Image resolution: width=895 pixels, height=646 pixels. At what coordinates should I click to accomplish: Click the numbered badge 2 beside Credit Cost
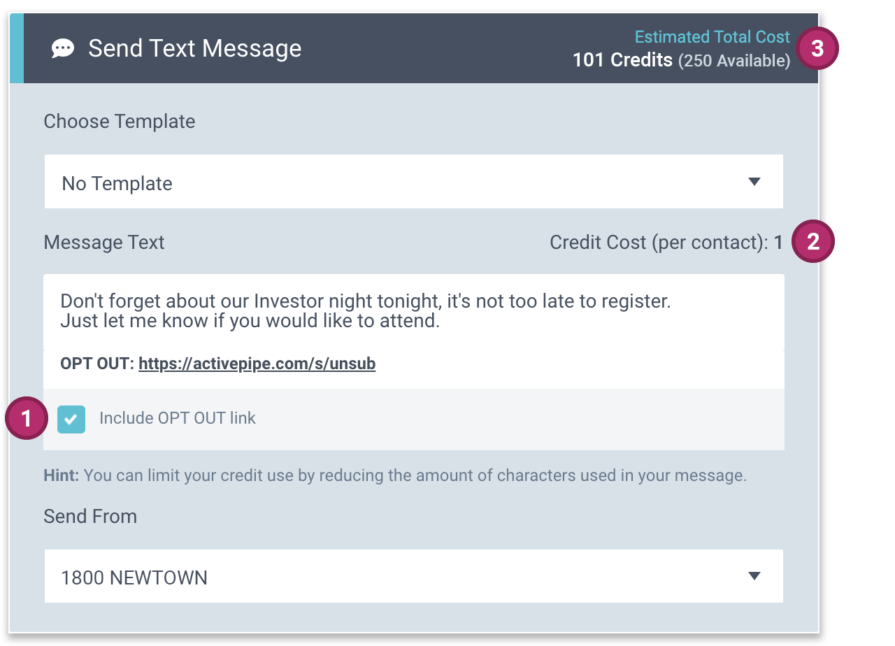tap(813, 242)
